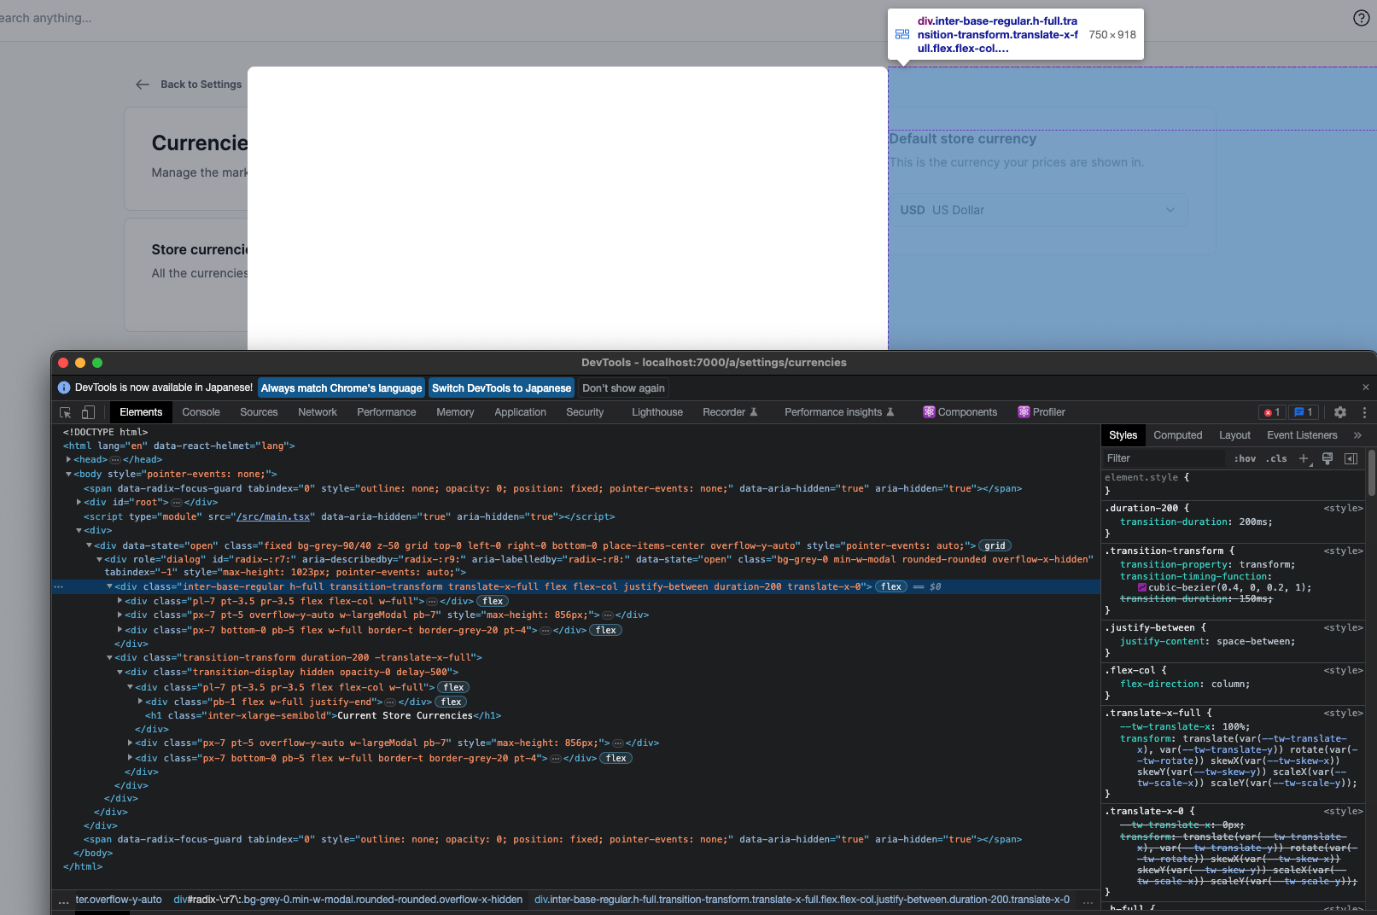This screenshot has height=915, width=1377.
Task: Click Switch DevTools to Japanese button
Action: point(501,388)
